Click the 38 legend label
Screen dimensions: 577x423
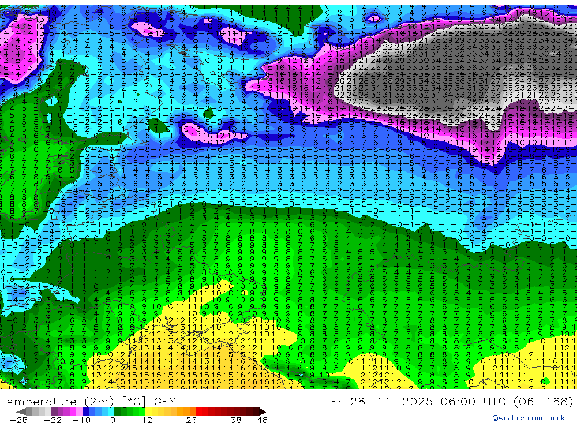click(236, 420)
